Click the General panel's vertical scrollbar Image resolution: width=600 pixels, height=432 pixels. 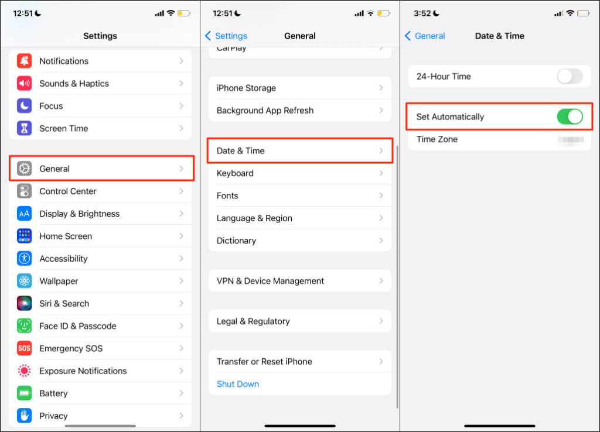[x=397, y=276]
